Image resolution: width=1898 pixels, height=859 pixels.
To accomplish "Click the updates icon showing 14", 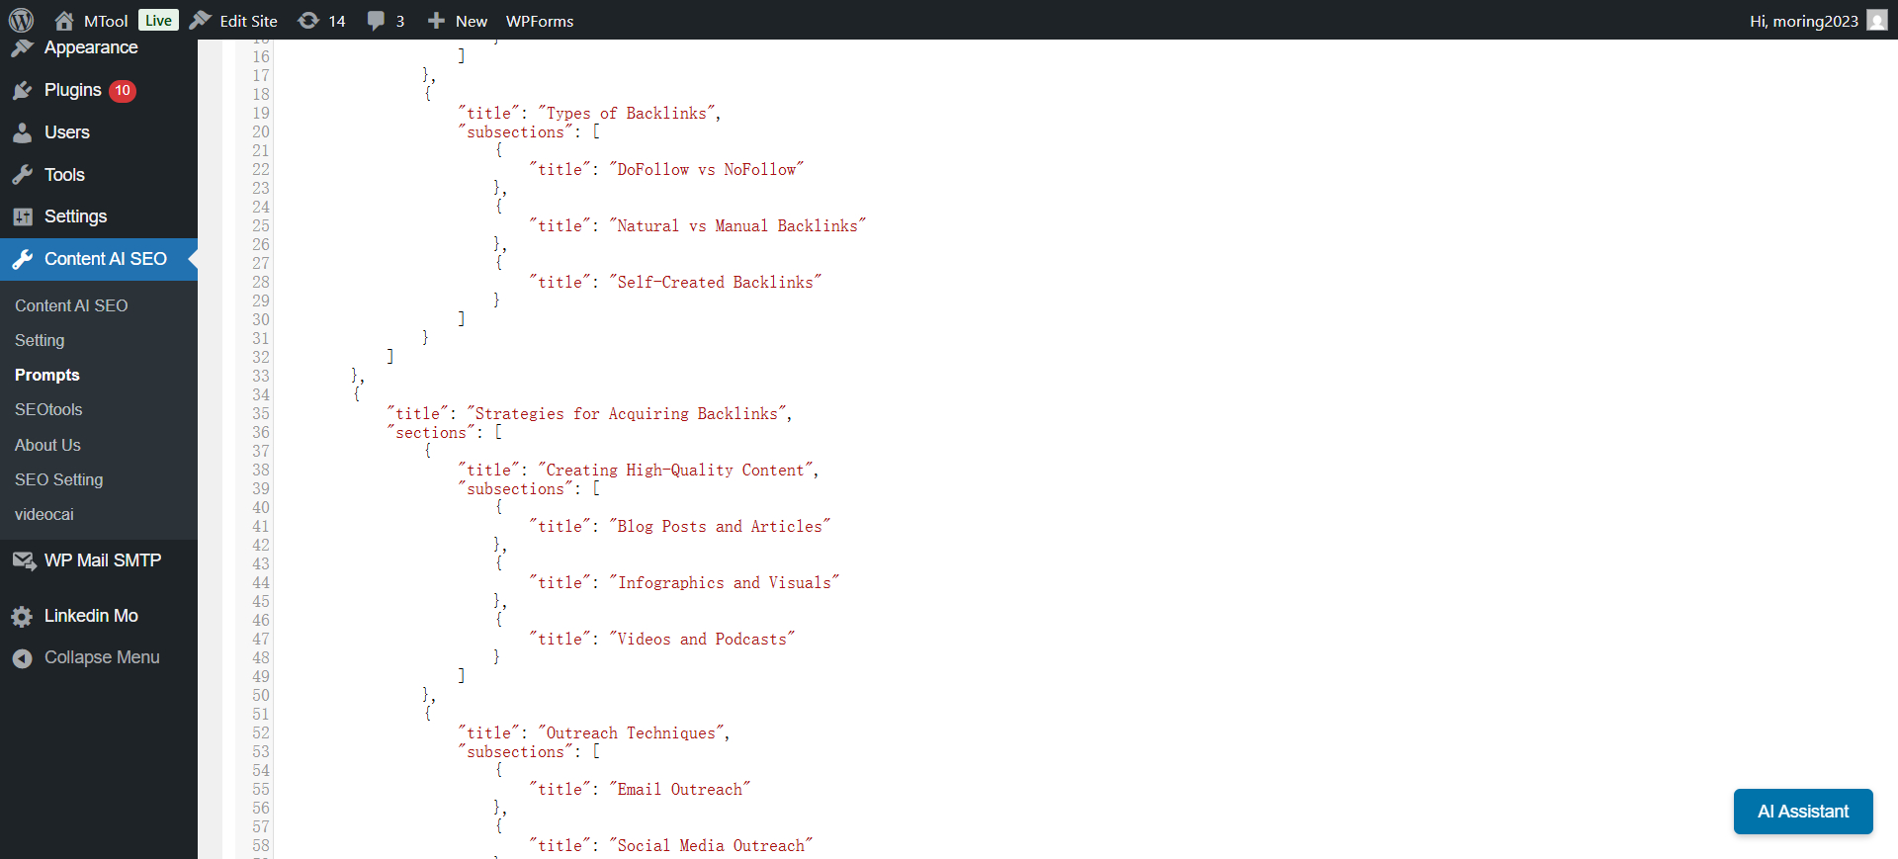I will (308, 21).
